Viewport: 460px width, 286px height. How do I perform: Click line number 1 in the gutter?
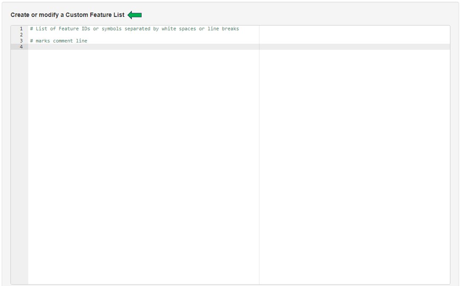[x=21, y=29]
